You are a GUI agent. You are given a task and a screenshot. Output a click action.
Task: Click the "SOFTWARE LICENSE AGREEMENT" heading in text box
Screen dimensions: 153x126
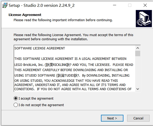pos(40,48)
